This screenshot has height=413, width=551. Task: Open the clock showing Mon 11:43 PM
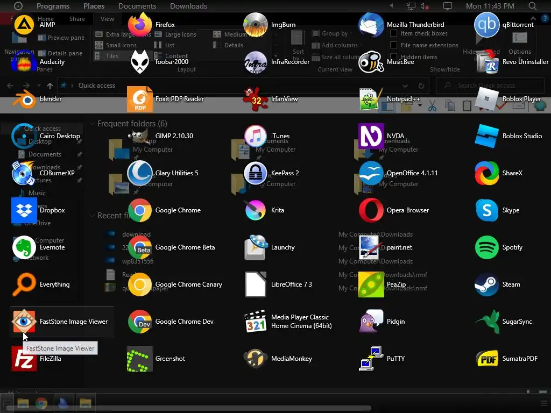tap(490, 6)
